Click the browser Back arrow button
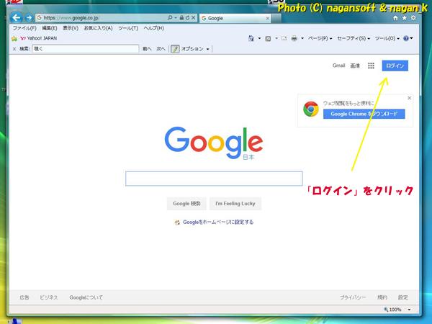Viewport: 432px width, 324px height. click(17, 17)
